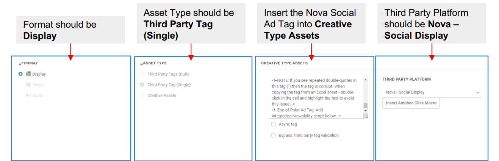Choose Third Party Tags (Bulk) option
The image size is (499, 161).
142,74
